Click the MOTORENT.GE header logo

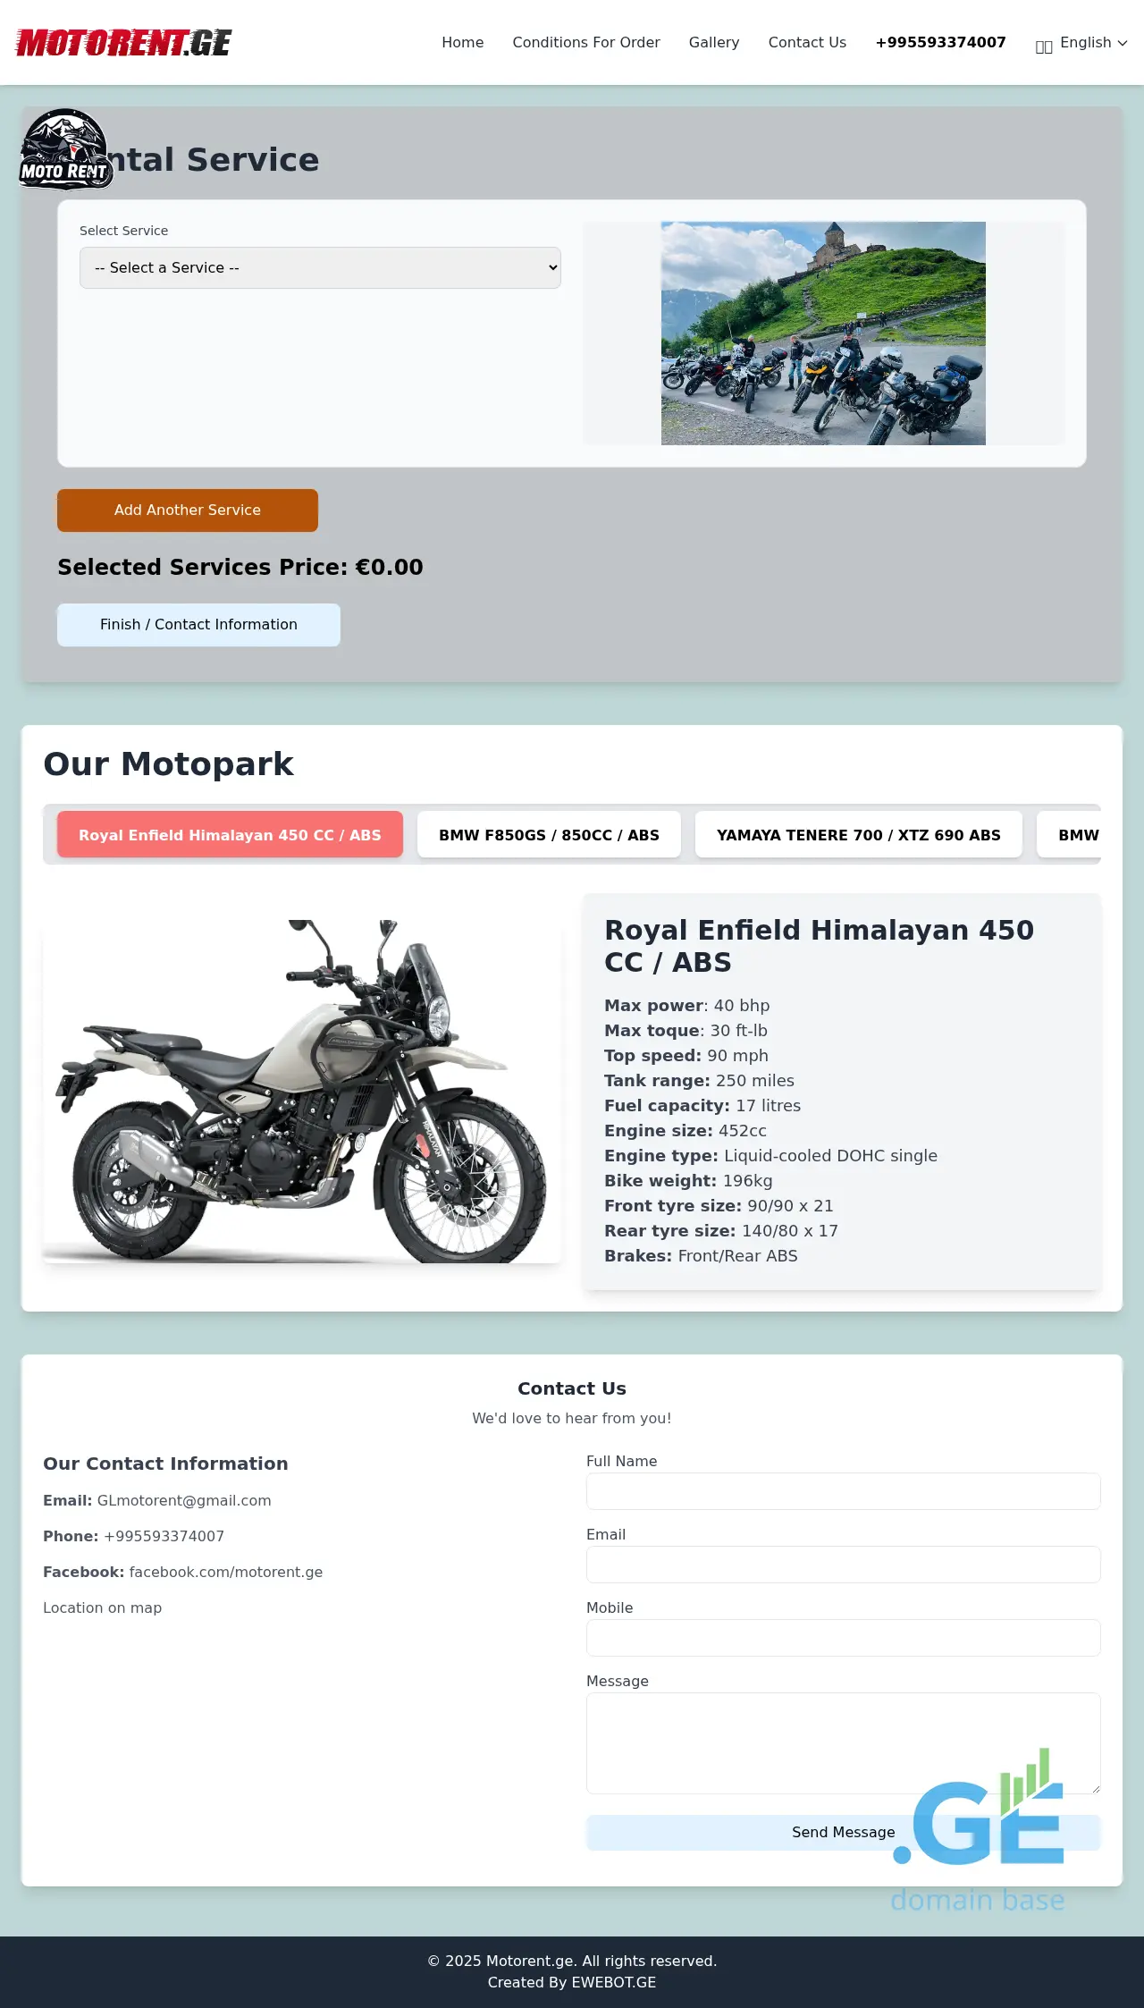pos(123,42)
